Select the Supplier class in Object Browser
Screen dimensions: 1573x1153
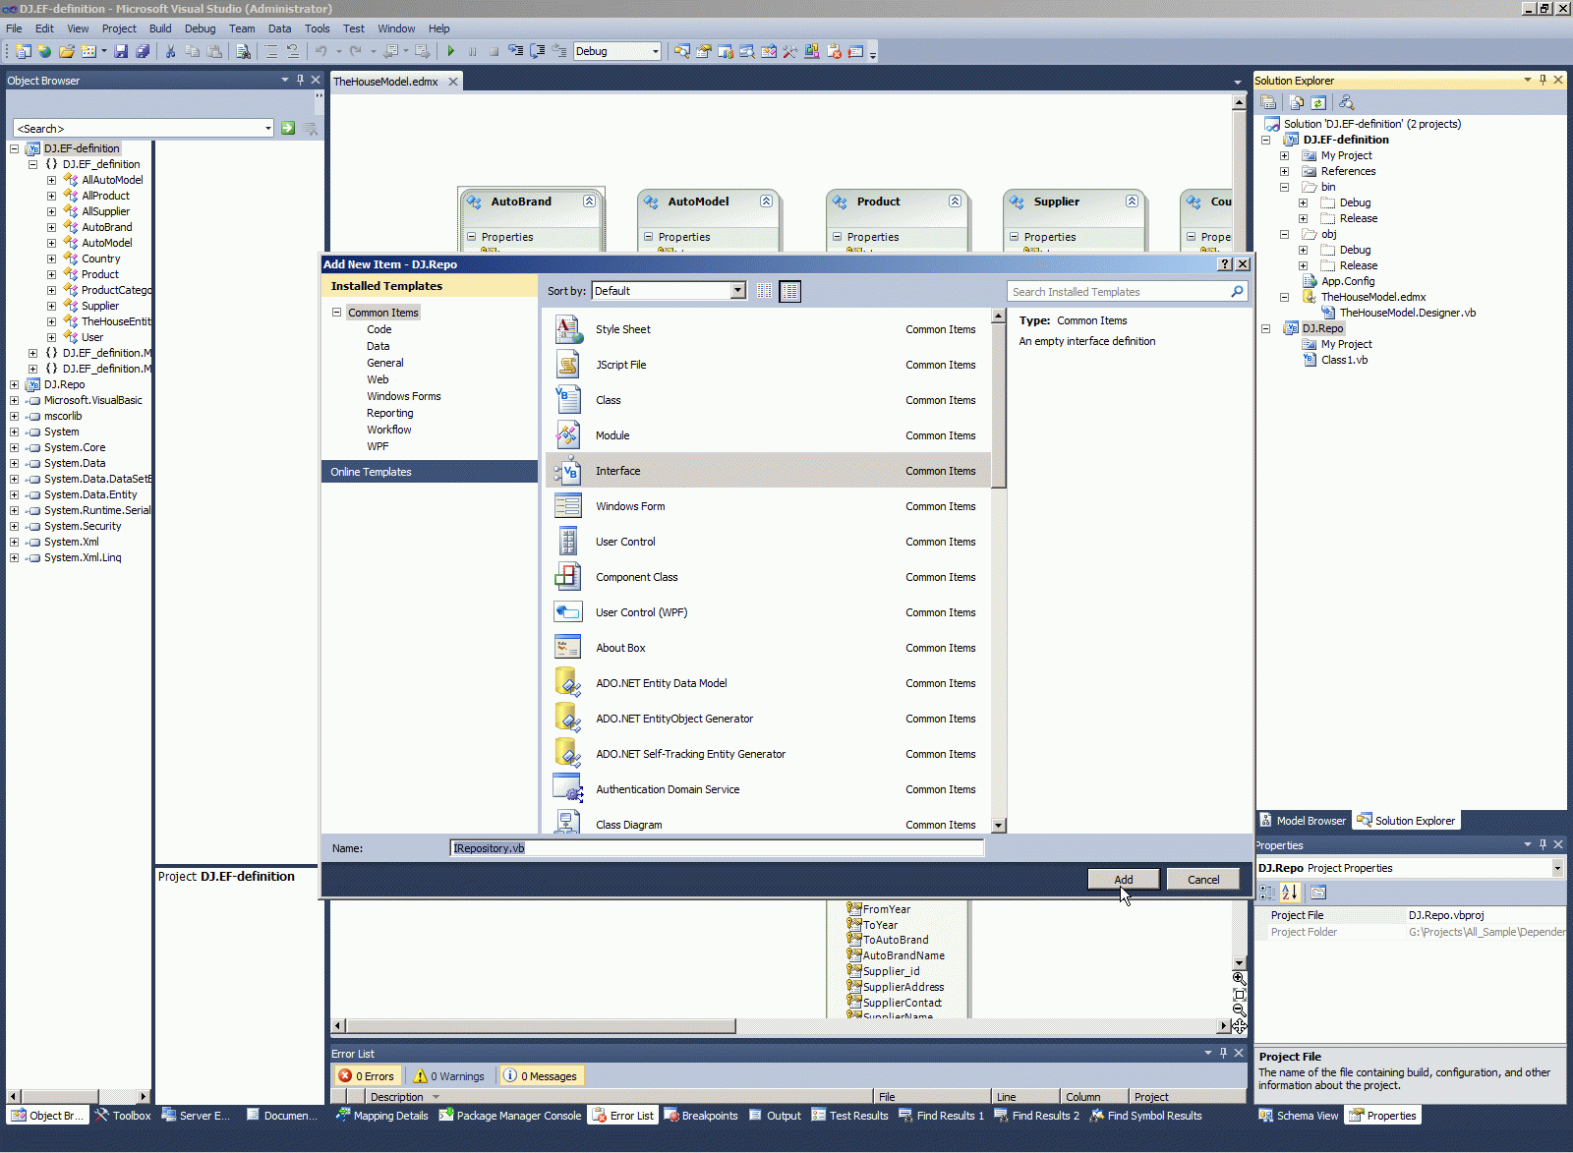point(100,306)
